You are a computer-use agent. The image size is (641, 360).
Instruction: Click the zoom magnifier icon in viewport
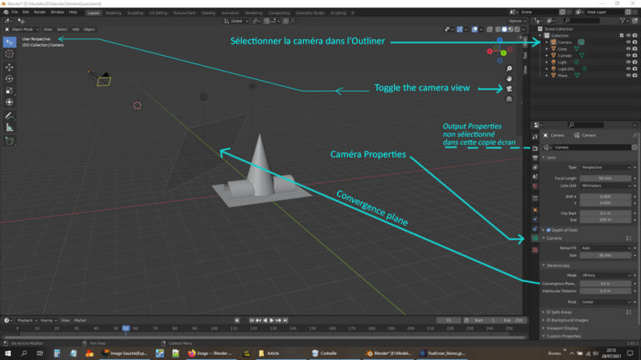[509, 68]
